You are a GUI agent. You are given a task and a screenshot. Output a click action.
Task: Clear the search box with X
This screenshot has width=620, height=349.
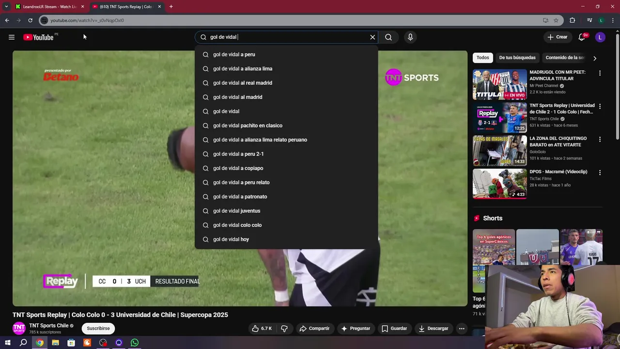click(x=372, y=37)
